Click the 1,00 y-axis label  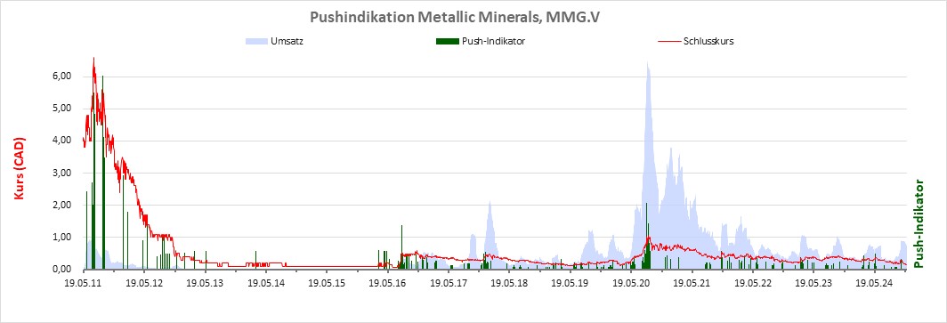[x=63, y=238]
